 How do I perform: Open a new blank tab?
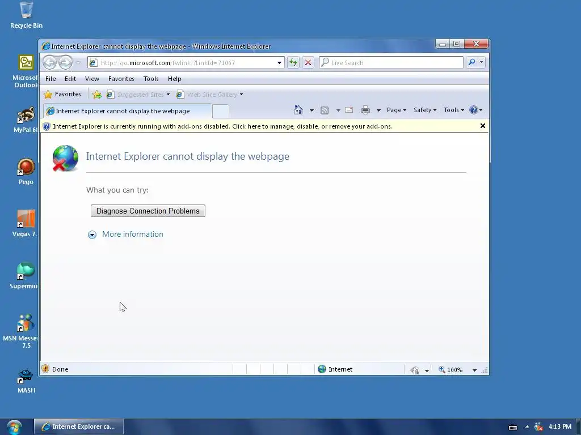(221, 112)
